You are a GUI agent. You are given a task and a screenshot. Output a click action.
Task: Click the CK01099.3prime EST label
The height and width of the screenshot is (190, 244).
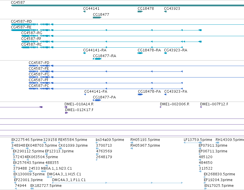(x=73, y=146)
